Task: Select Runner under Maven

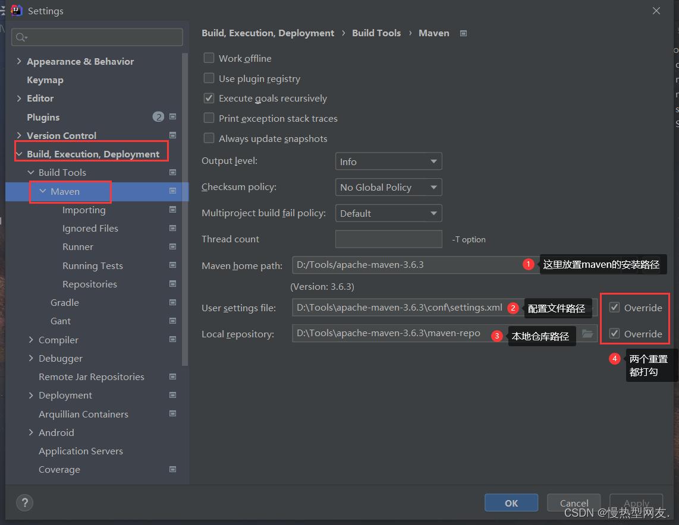Action: tap(78, 247)
